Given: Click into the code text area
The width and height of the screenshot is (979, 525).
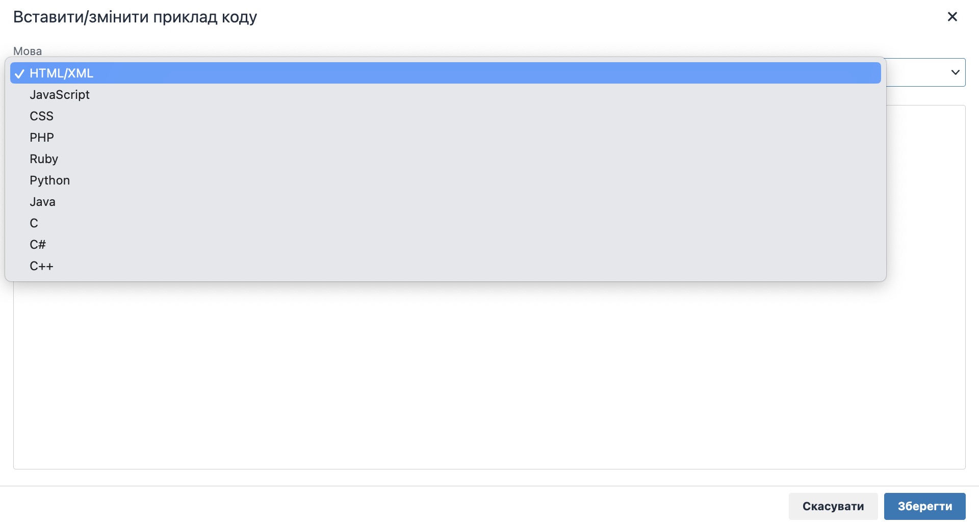Looking at the screenshot, I should click(489, 377).
